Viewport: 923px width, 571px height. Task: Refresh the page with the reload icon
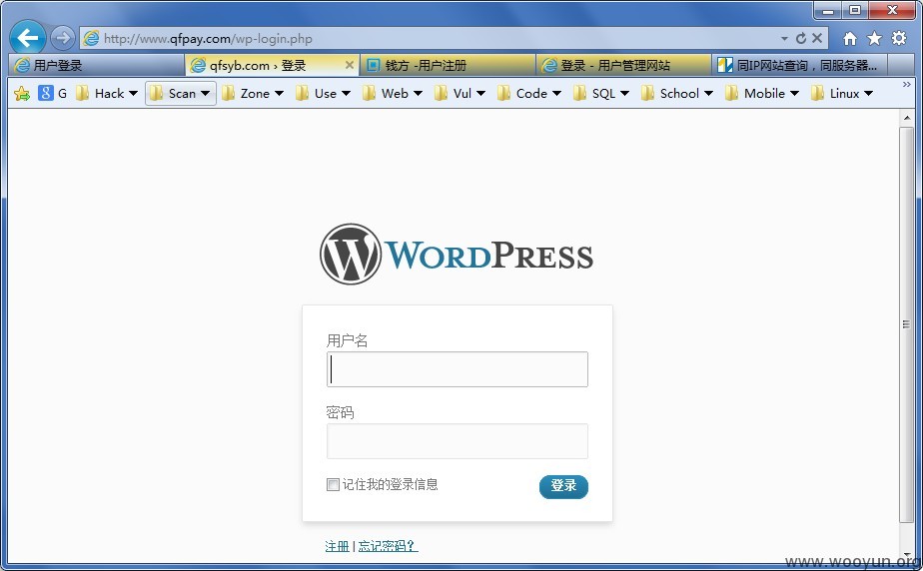(800, 38)
